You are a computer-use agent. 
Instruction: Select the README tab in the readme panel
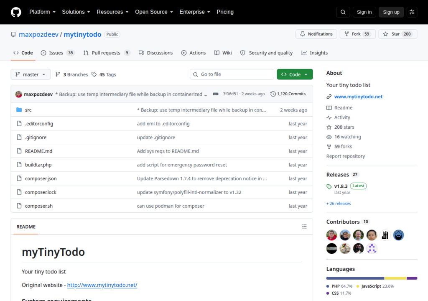[x=26, y=227]
